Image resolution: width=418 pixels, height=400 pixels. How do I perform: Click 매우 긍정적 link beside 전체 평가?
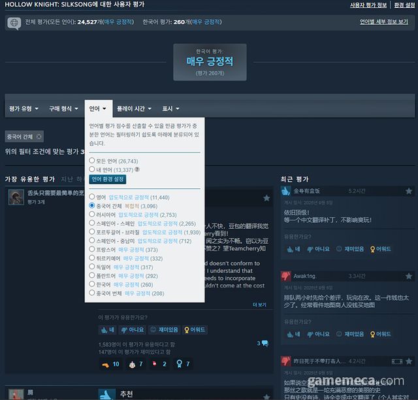[118, 22]
